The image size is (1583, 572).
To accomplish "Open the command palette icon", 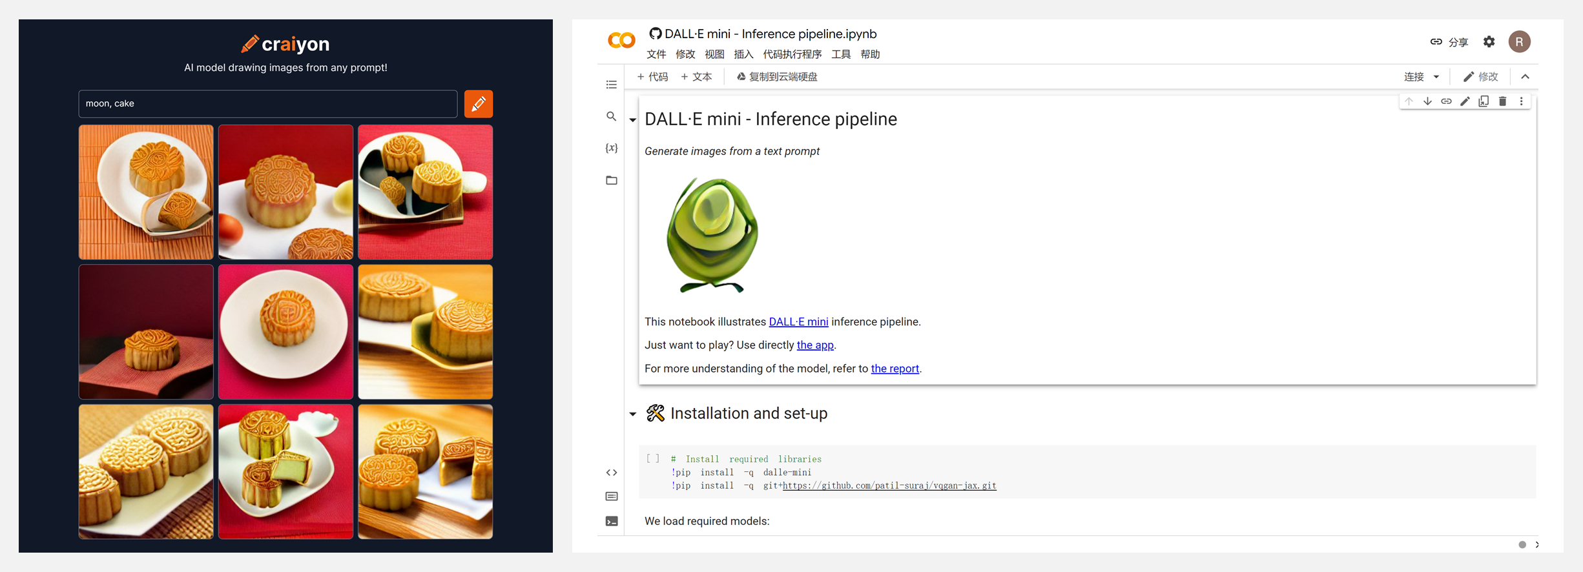I will [x=611, y=496].
